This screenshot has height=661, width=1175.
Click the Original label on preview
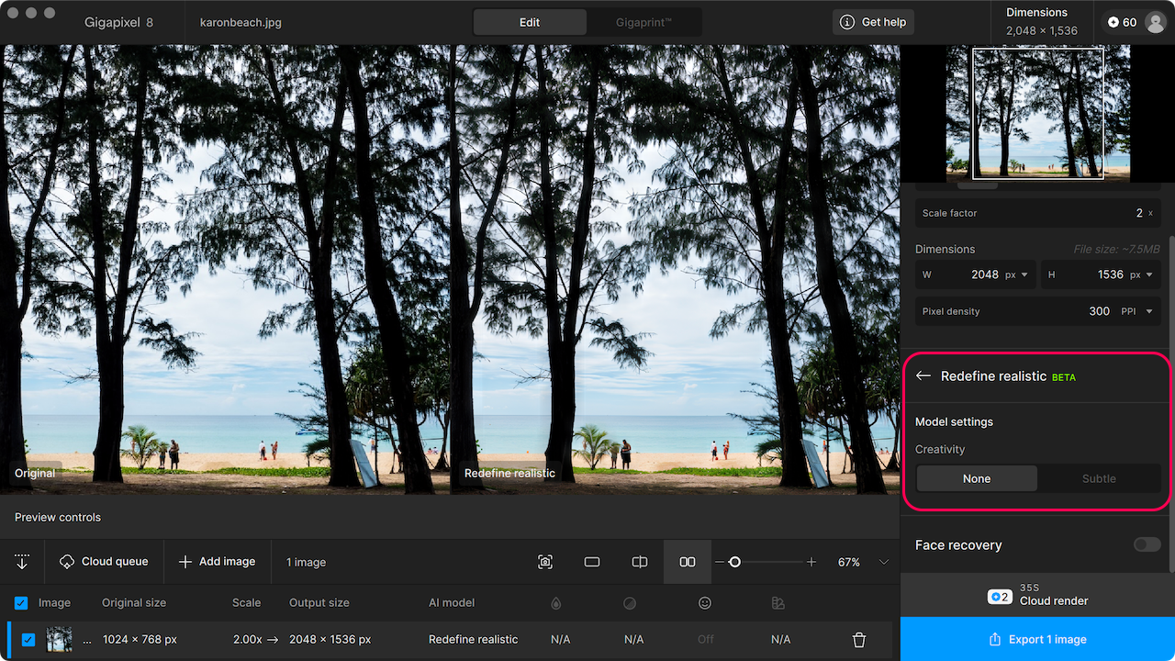35,473
